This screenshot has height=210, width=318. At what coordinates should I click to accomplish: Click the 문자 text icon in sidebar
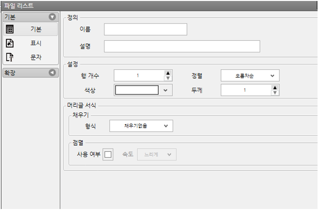[10, 58]
